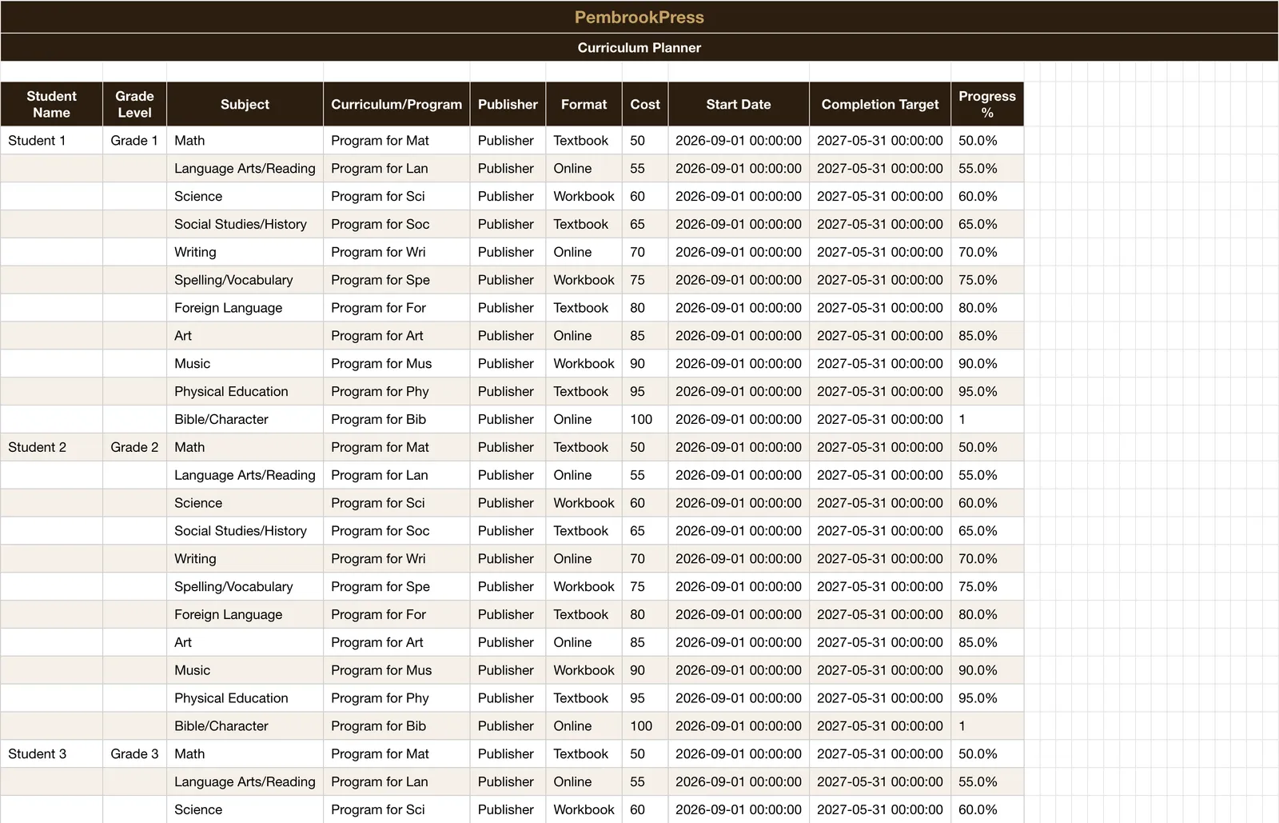Select Student 1's Spelling/Vocabulary cell
Image resolution: width=1279 pixels, height=823 pixels.
pos(245,280)
